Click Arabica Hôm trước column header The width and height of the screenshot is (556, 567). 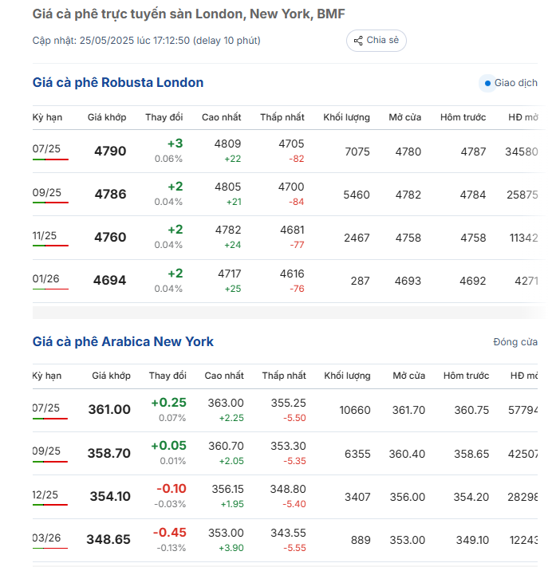tap(467, 376)
